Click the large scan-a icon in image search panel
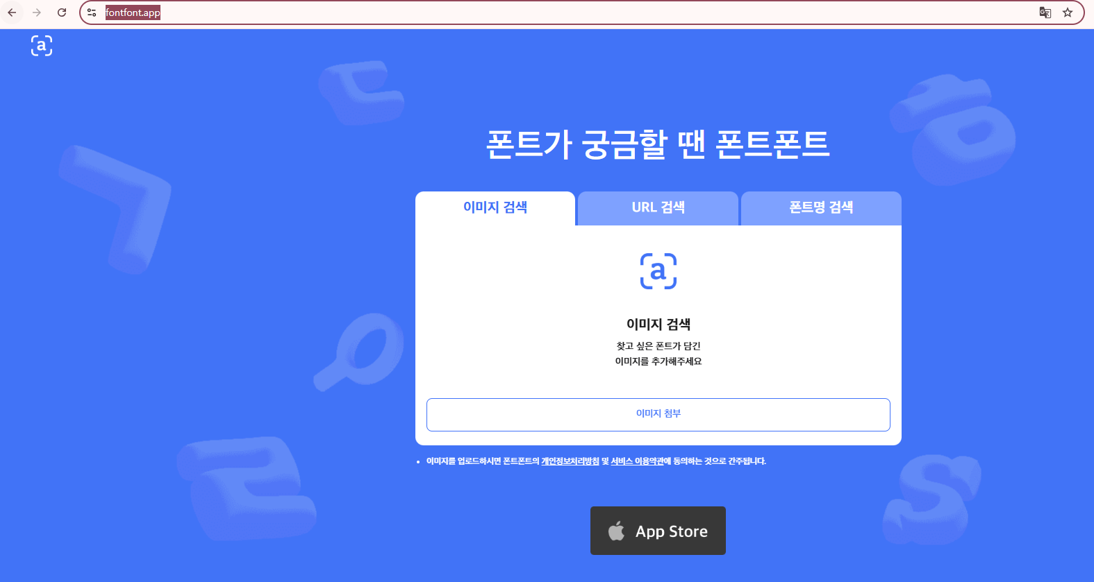The height and width of the screenshot is (582, 1094). coord(658,271)
